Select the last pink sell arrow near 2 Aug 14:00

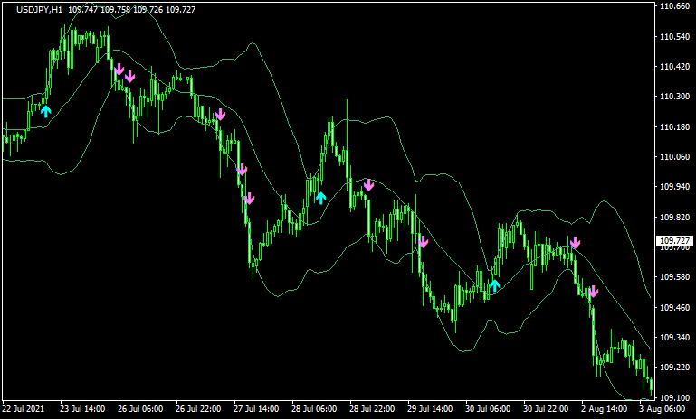click(594, 291)
